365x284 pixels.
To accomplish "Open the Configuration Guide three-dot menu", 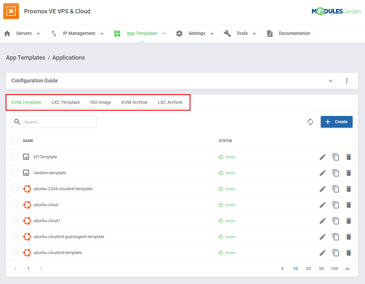I will click(x=347, y=81).
